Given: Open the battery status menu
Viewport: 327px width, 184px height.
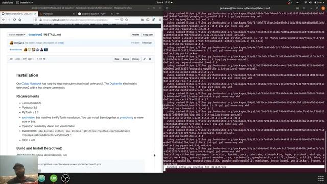Looking at the screenshot, I should pos(318,2).
